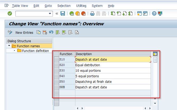Open the command field dropdown arrow

pyautogui.click(x=50, y=14)
